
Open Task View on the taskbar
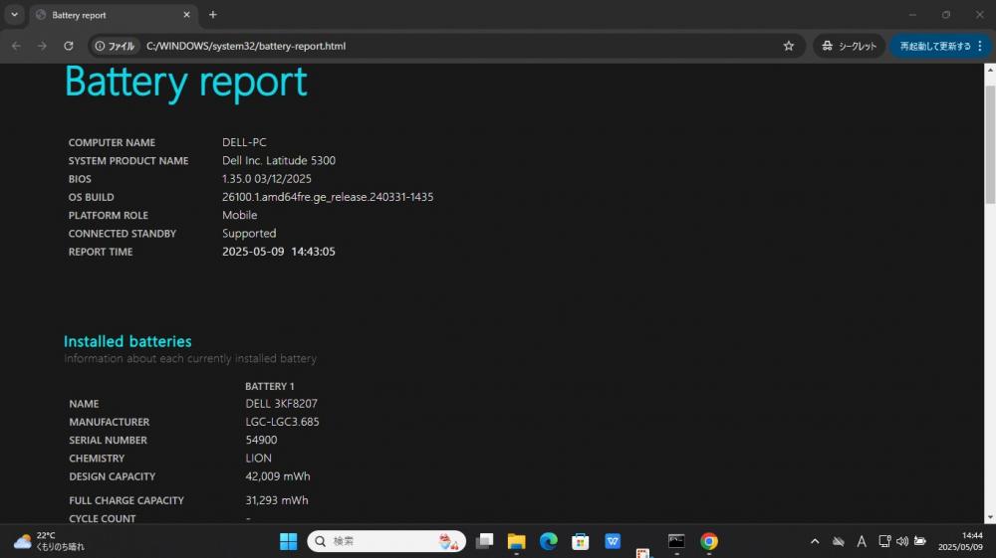click(x=485, y=541)
